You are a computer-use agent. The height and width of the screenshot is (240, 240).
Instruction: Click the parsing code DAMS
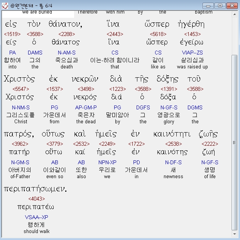click(35, 53)
